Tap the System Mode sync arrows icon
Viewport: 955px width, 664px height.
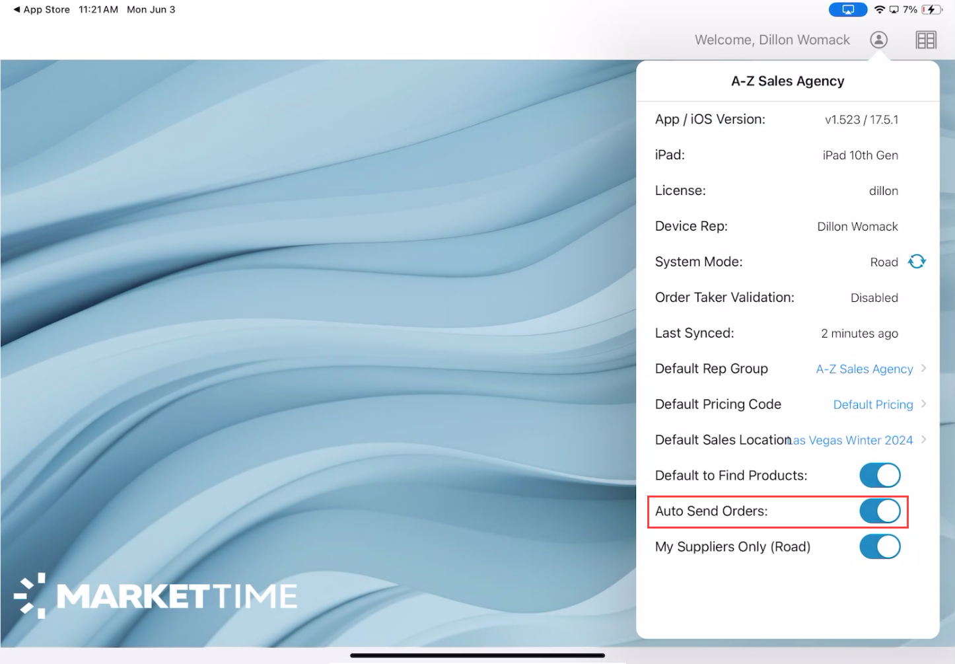pos(917,262)
